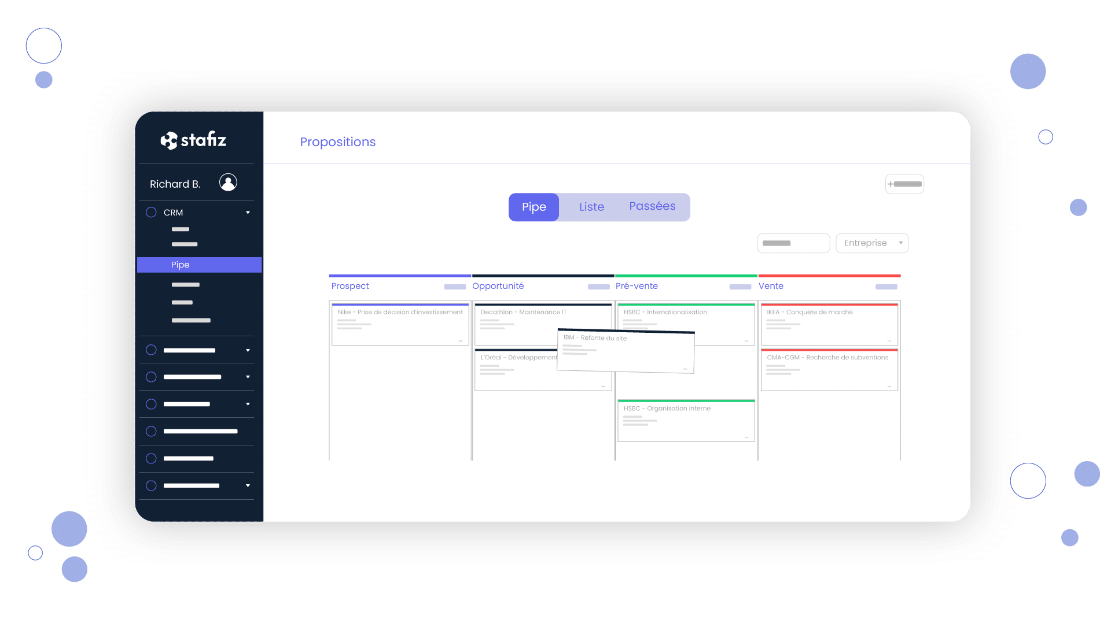Click the add (+) button
Image resolution: width=1111 pixels, height=624 pixels.
point(904,184)
